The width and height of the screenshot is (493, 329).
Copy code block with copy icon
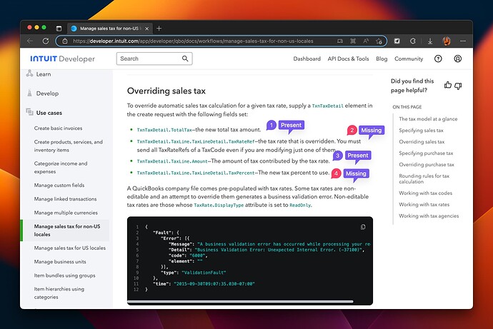363,227
